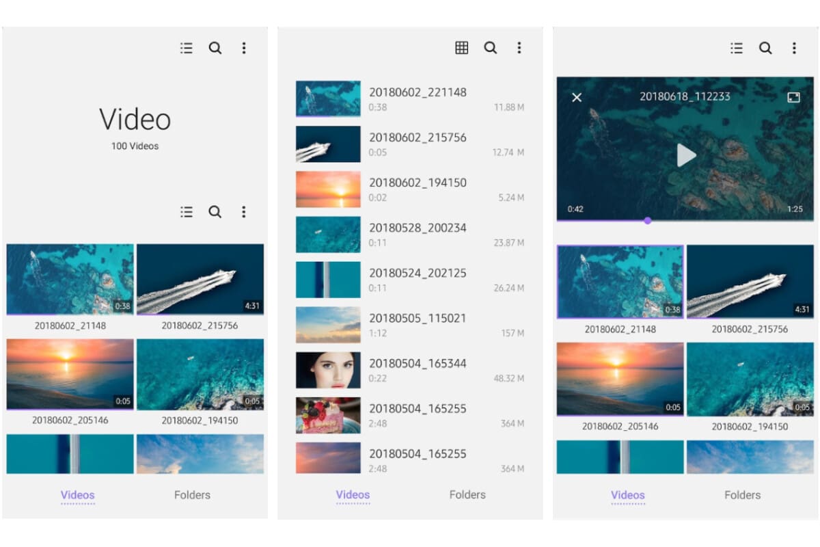This screenshot has height=547, width=820.
Task: Open list entry 20180602_221148
Action: [x=410, y=98]
